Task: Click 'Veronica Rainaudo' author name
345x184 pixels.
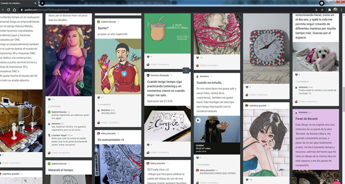Action: point(160,75)
